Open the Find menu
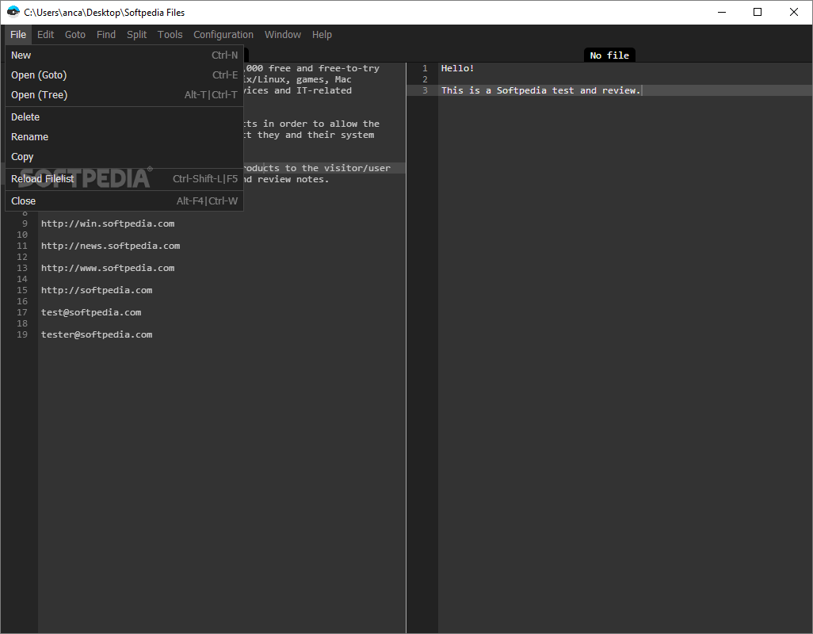This screenshot has width=813, height=634. coord(105,35)
